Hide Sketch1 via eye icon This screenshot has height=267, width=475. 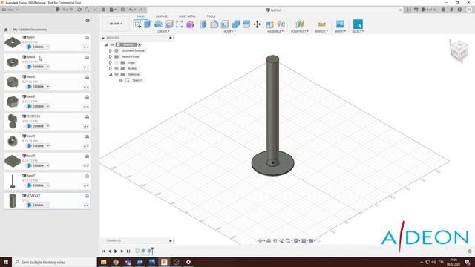(121, 80)
